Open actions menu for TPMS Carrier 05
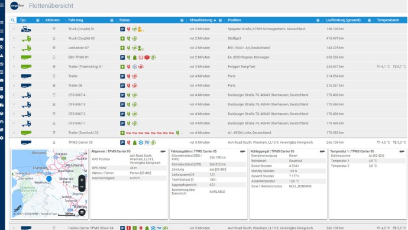The image size is (408, 230). (x=54, y=142)
